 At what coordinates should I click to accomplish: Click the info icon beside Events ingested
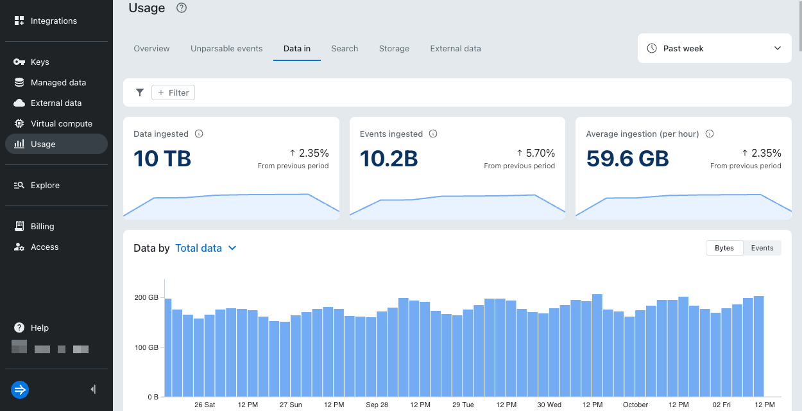433,134
